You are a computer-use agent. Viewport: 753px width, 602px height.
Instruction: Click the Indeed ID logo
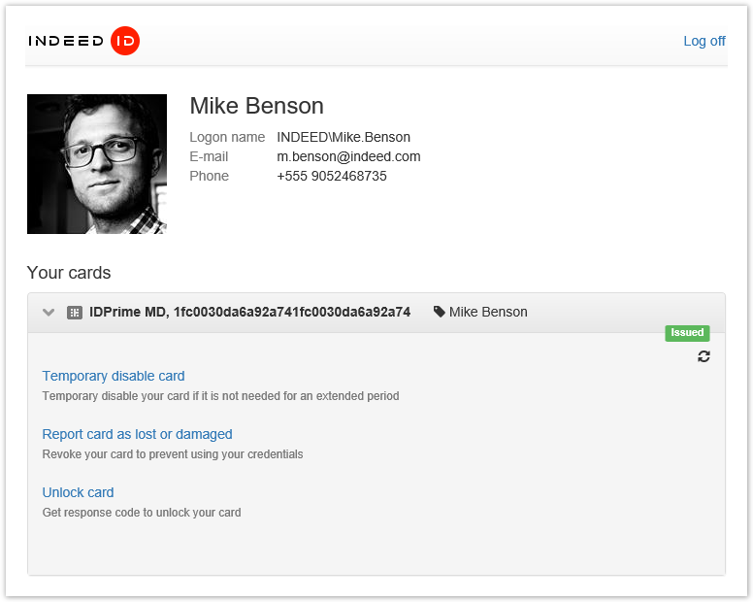pos(83,41)
